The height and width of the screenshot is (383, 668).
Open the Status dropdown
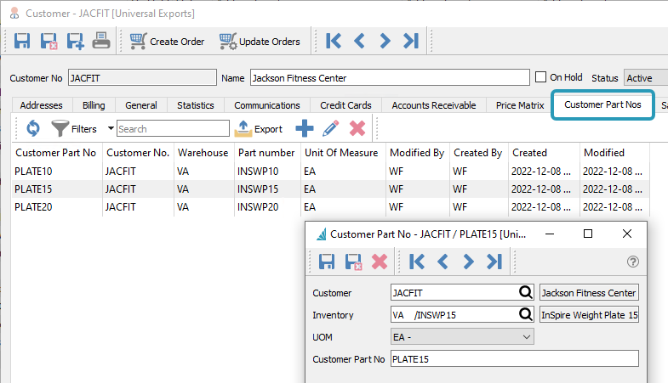point(645,78)
